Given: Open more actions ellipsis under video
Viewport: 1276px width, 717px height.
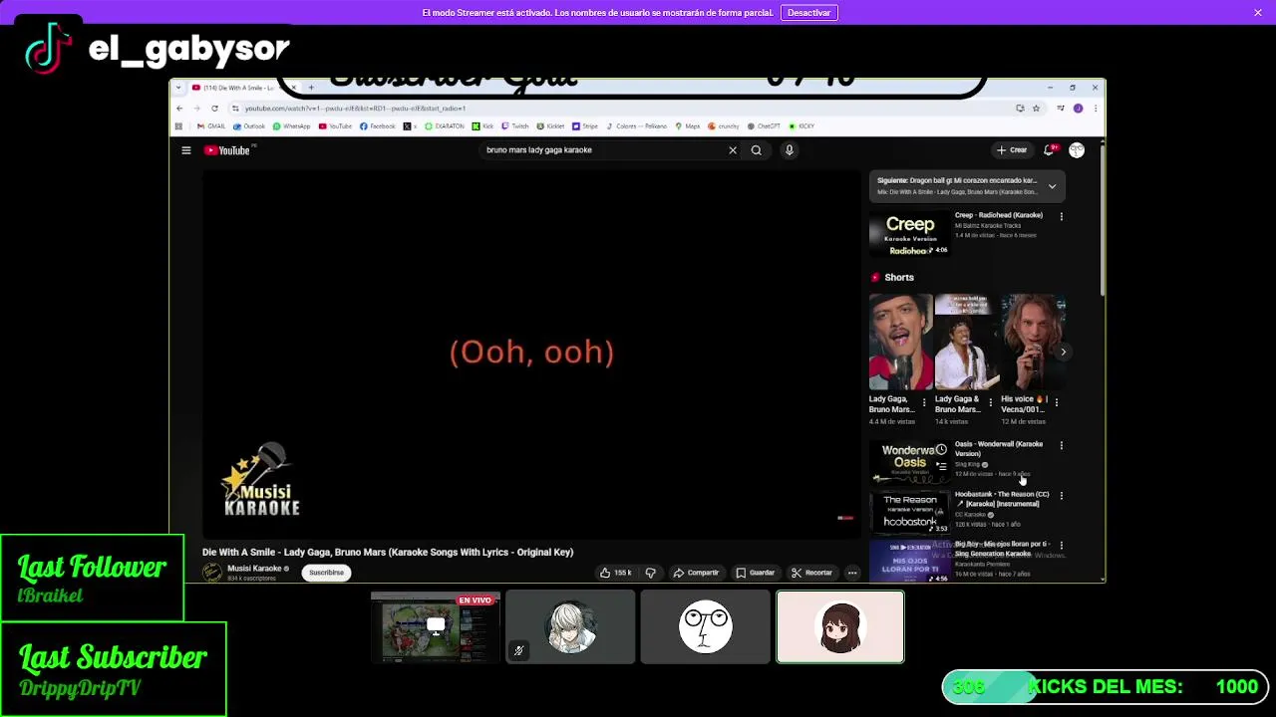Looking at the screenshot, I should [852, 573].
